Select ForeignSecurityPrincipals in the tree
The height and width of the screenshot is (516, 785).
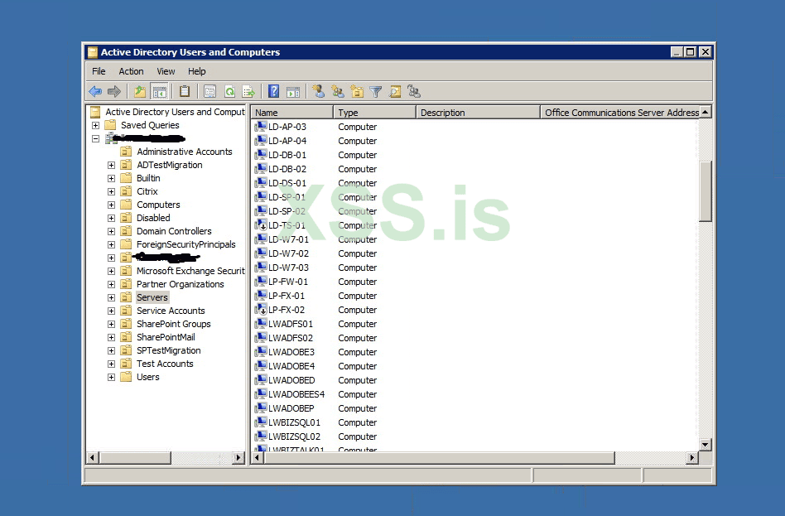185,244
